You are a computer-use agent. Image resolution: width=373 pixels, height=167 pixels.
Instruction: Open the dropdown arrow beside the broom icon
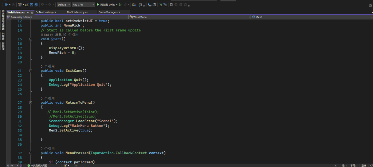click(x=68, y=166)
